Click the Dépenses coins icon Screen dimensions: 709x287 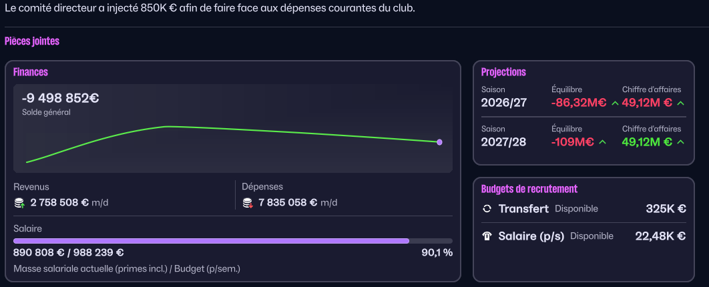tap(248, 202)
